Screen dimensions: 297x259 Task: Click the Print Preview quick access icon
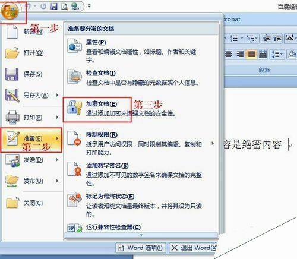coord(64,7)
